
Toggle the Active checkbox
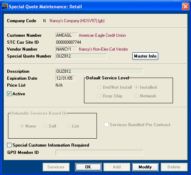9,94
